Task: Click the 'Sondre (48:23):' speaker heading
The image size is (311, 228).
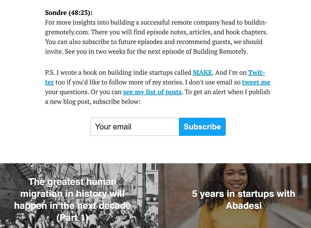Action: pyautogui.click(x=69, y=13)
